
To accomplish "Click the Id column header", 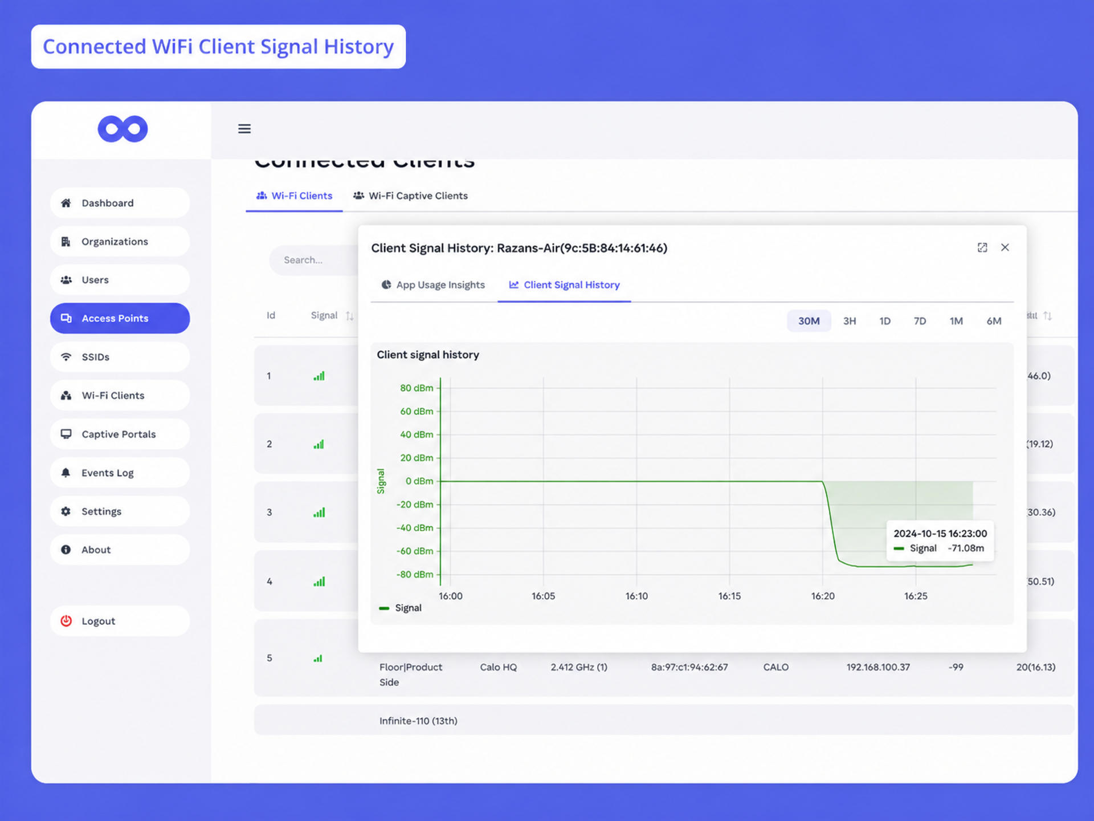I will click(x=271, y=316).
